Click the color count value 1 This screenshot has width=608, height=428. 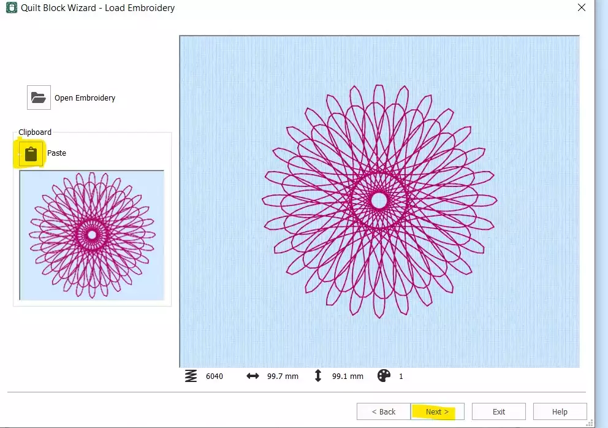tap(401, 376)
